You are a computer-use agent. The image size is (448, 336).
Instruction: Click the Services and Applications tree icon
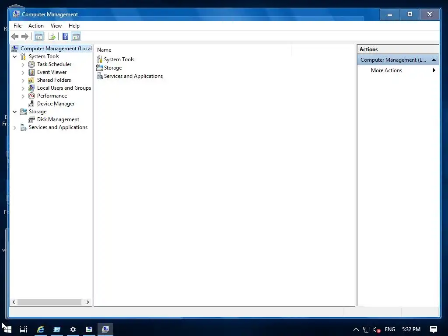point(24,127)
